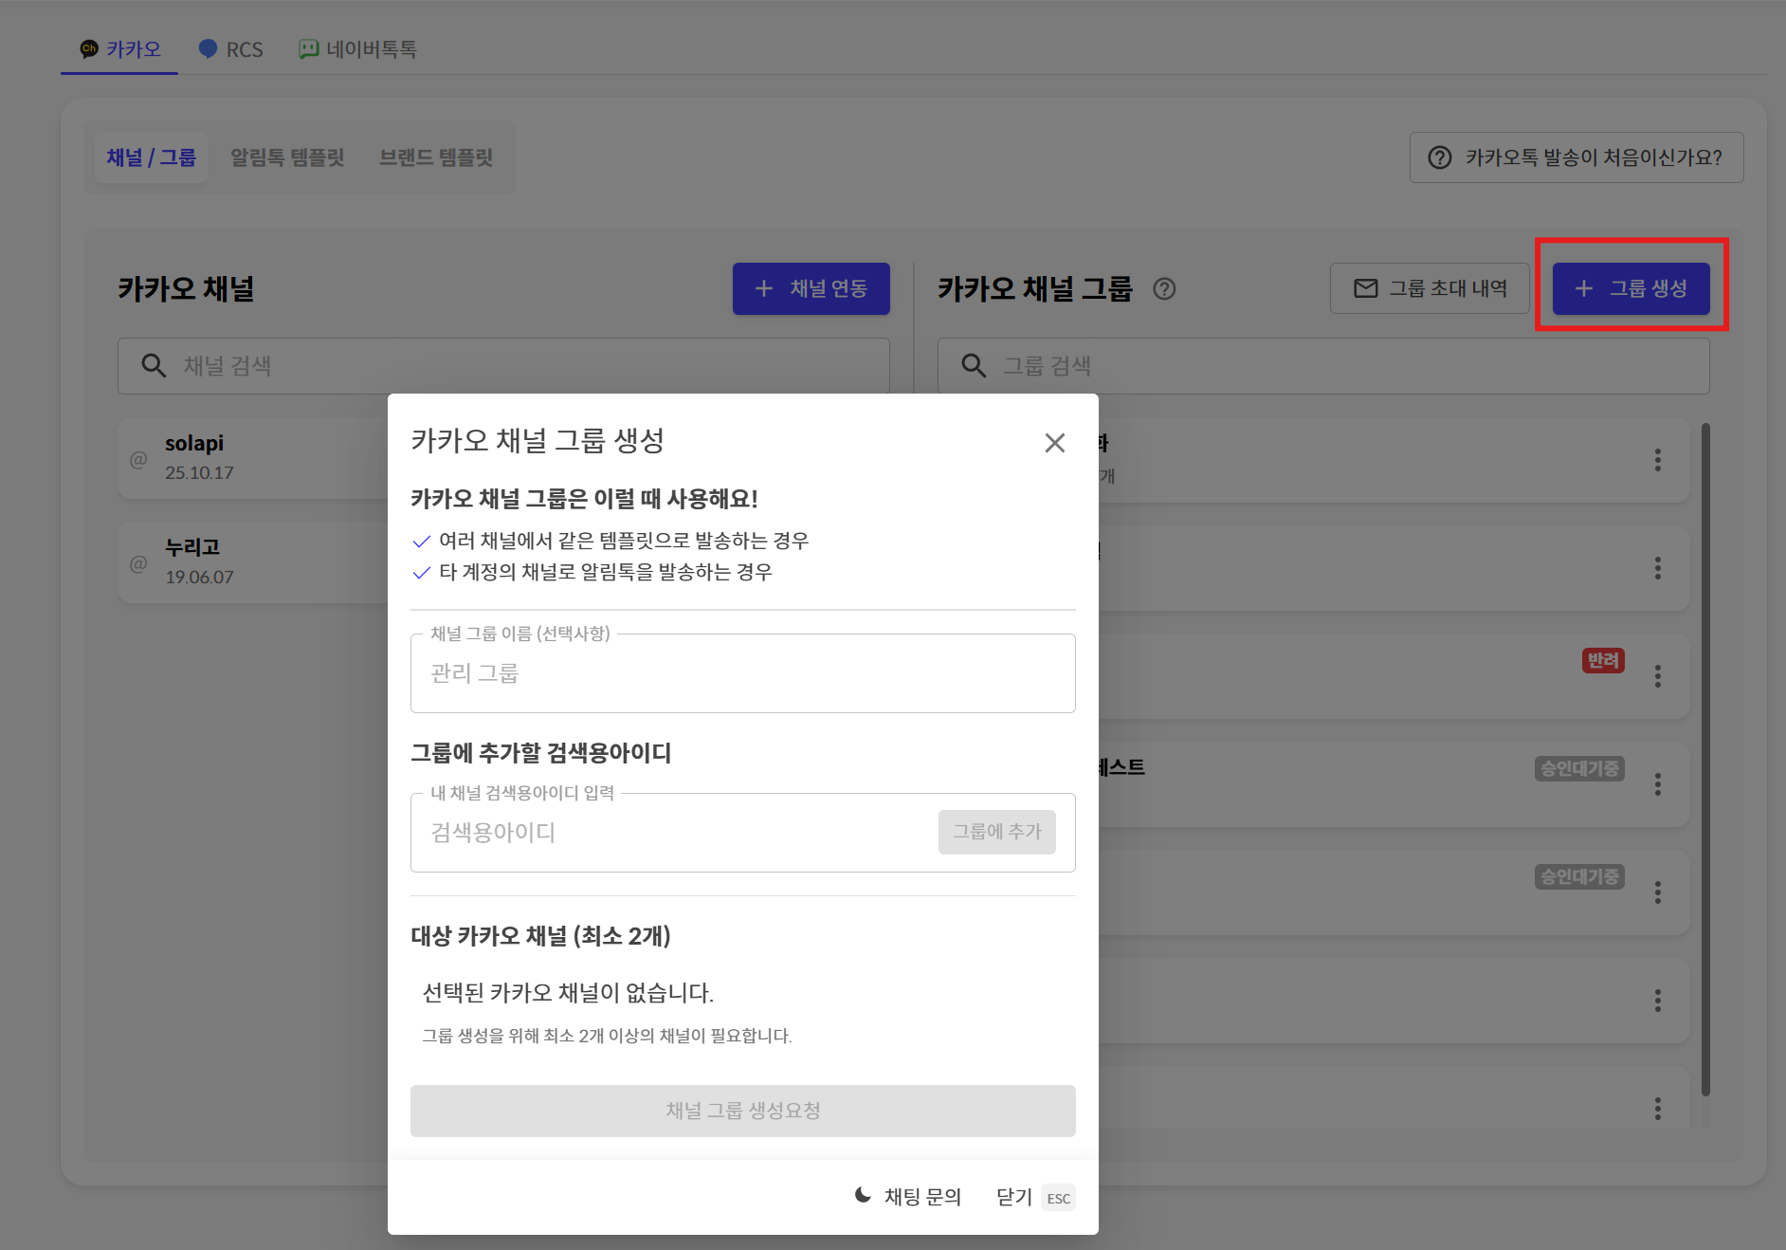Image resolution: width=1786 pixels, height=1250 pixels.
Task: Click the magnifier icon in 채널 검색
Action: (154, 366)
